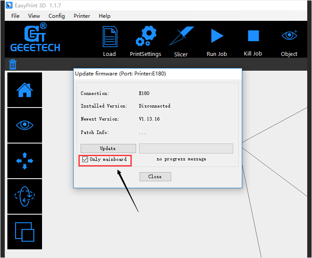Click the Geeetech logo
The width and height of the screenshot is (312, 258).
[35, 37]
